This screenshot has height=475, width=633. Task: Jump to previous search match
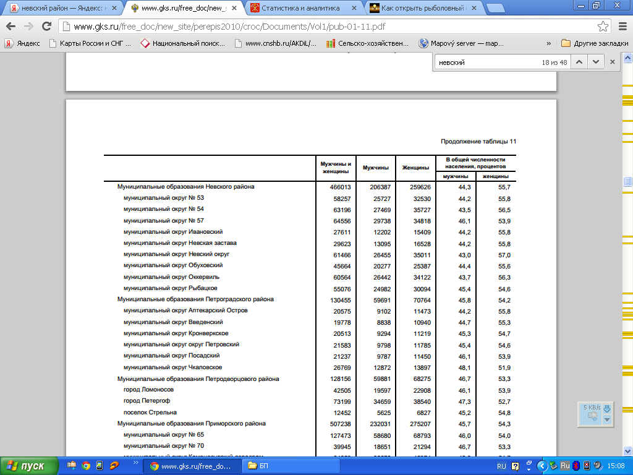(579, 62)
